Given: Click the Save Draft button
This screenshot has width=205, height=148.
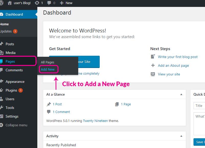Looking at the screenshot, I should pyautogui.click(x=199, y=142).
